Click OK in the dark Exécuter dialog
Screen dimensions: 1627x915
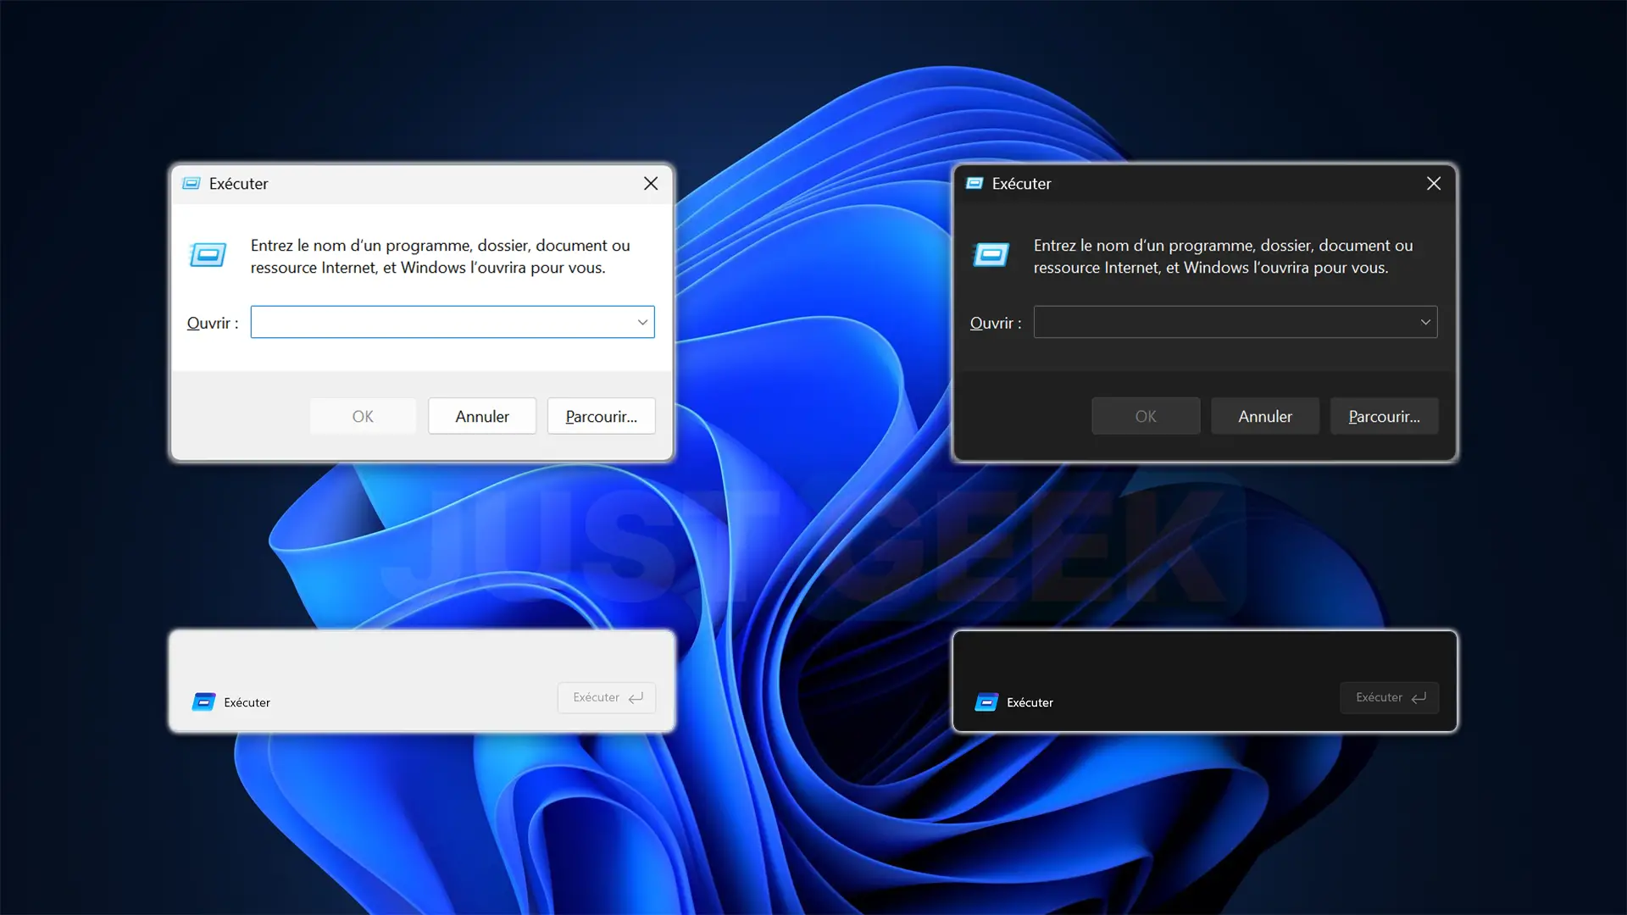tap(1146, 416)
